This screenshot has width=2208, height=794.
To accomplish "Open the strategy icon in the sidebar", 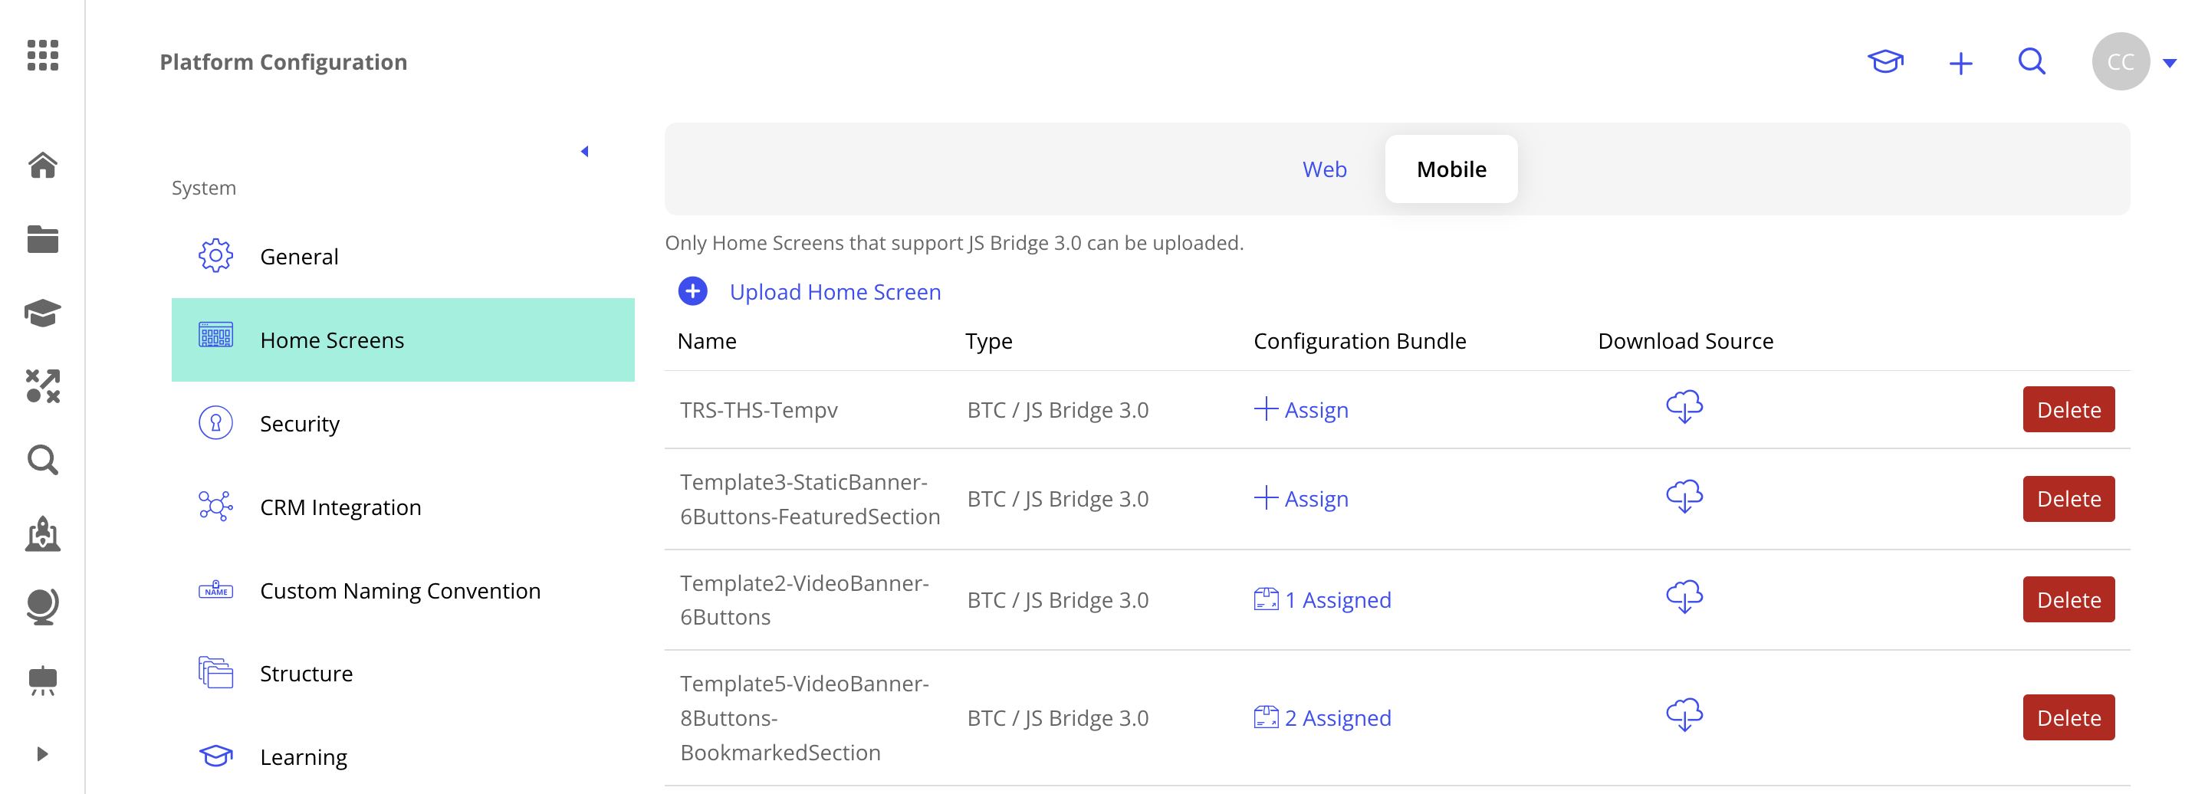I will point(42,387).
